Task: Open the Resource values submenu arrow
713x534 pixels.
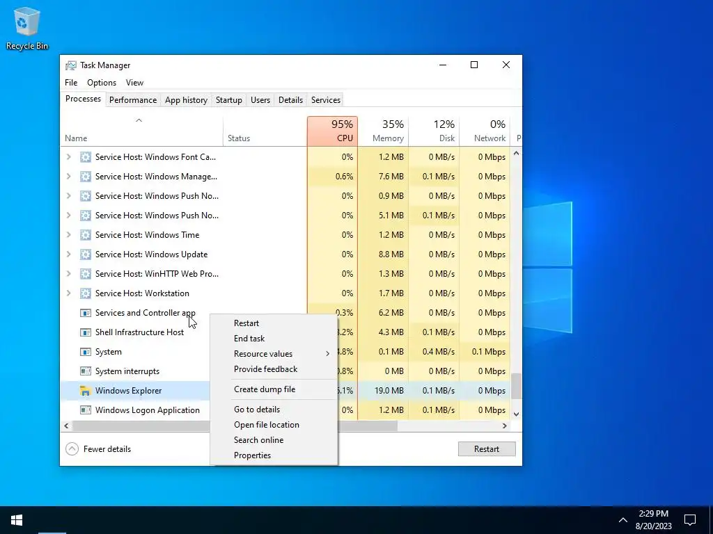Action: tap(327, 354)
